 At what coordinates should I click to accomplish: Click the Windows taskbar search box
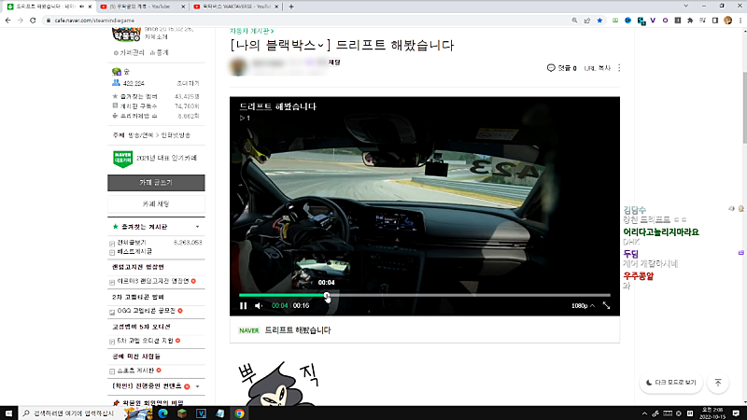(x=72, y=413)
